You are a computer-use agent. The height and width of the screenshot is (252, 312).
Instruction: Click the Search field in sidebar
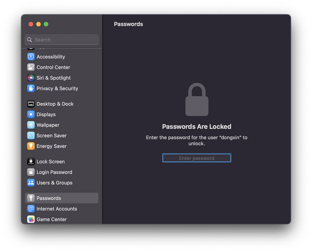pos(62,39)
